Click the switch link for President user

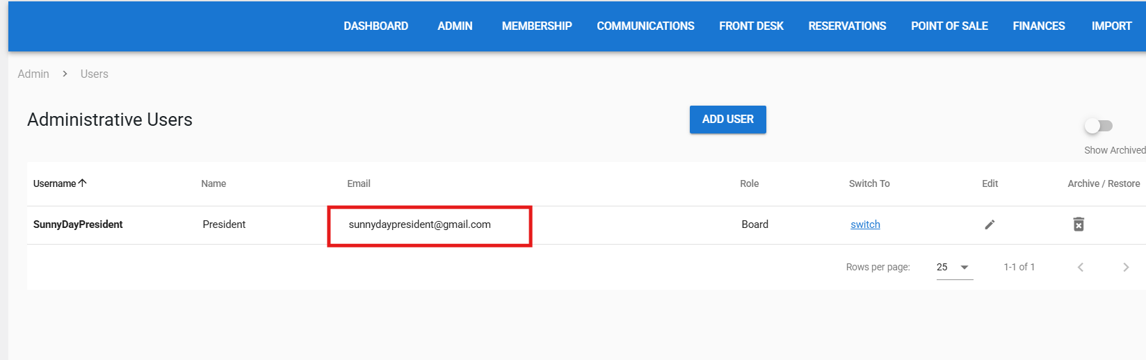[x=865, y=224]
